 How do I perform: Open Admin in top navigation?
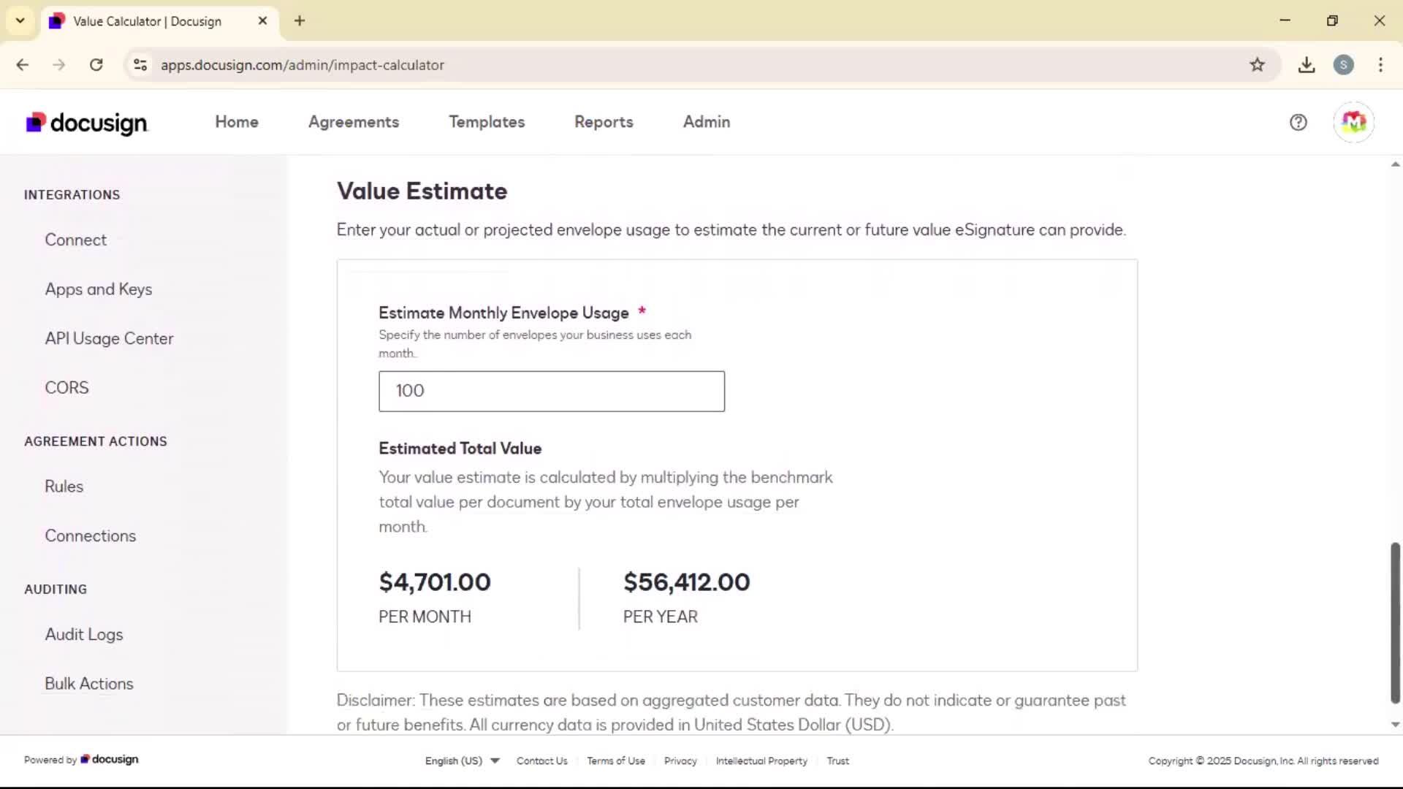[x=707, y=122]
